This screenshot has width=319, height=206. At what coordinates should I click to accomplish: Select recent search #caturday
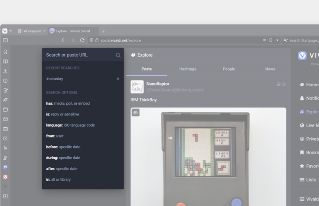point(54,79)
